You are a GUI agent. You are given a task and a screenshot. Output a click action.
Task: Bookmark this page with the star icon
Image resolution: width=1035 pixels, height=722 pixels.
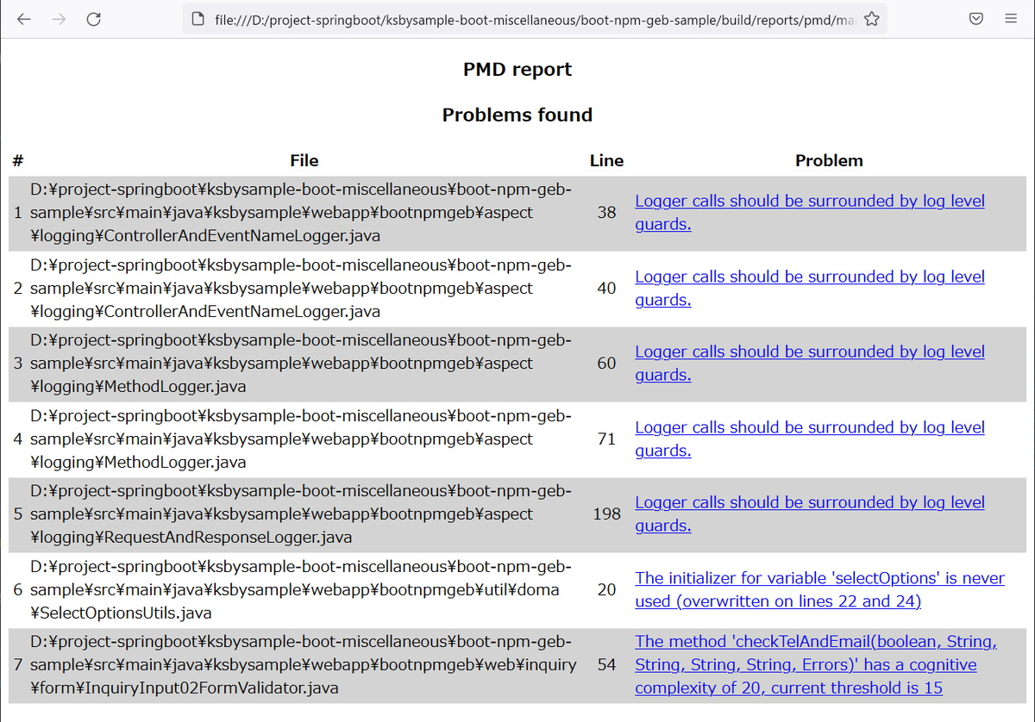click(x=872, y=19)
